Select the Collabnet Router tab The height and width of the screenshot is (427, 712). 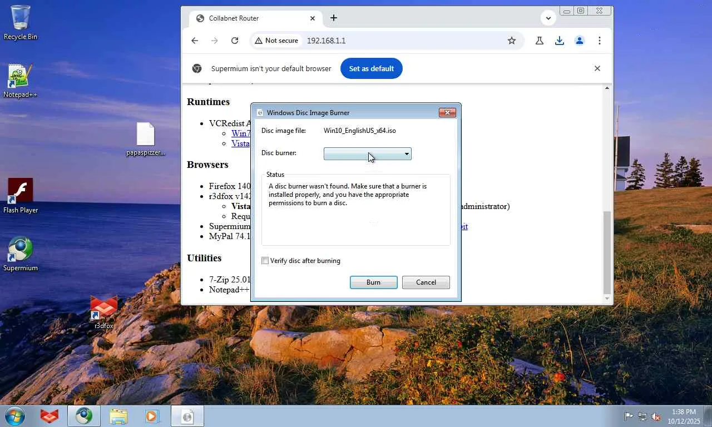pyautogui.click(x=256, y=18)
